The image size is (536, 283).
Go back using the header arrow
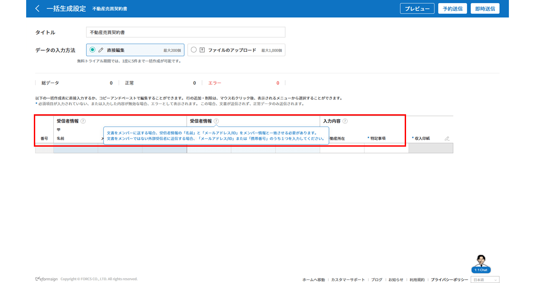[37, 9]
